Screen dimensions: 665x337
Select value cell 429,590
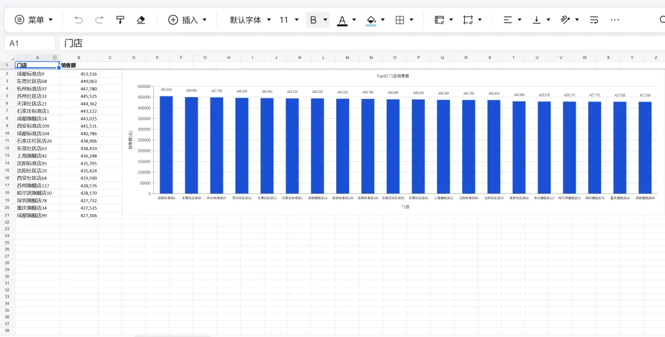coord(79,178)
